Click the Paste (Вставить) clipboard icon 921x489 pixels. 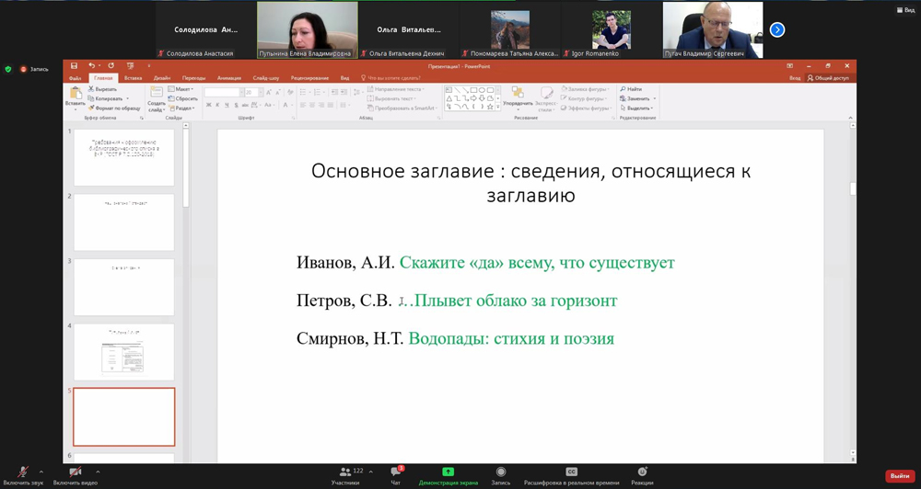[75, 95]
